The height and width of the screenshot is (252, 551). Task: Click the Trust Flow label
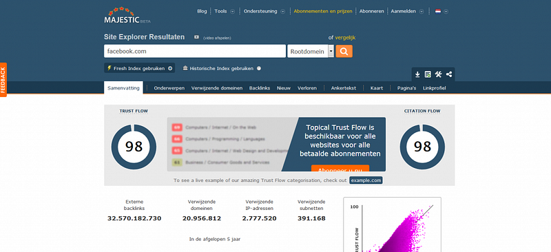click(x=134, y=111)
